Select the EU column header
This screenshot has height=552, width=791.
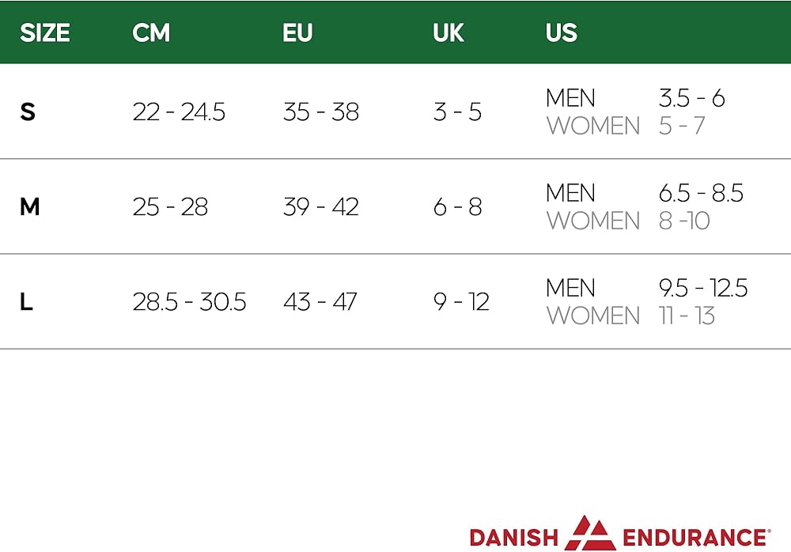297,33
